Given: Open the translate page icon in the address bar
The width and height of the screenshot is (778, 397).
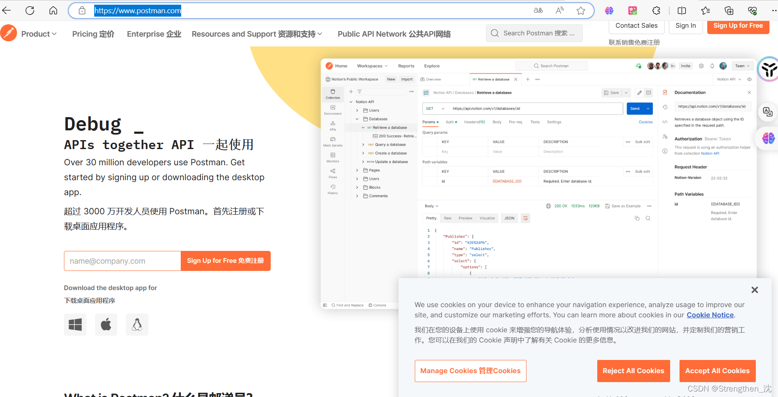Looking at the screenshot, I should [x=538, y=10].
